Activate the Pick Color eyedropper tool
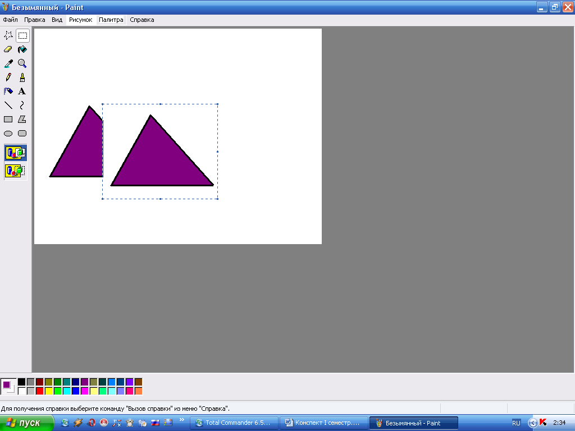 (x=8, y=63)
